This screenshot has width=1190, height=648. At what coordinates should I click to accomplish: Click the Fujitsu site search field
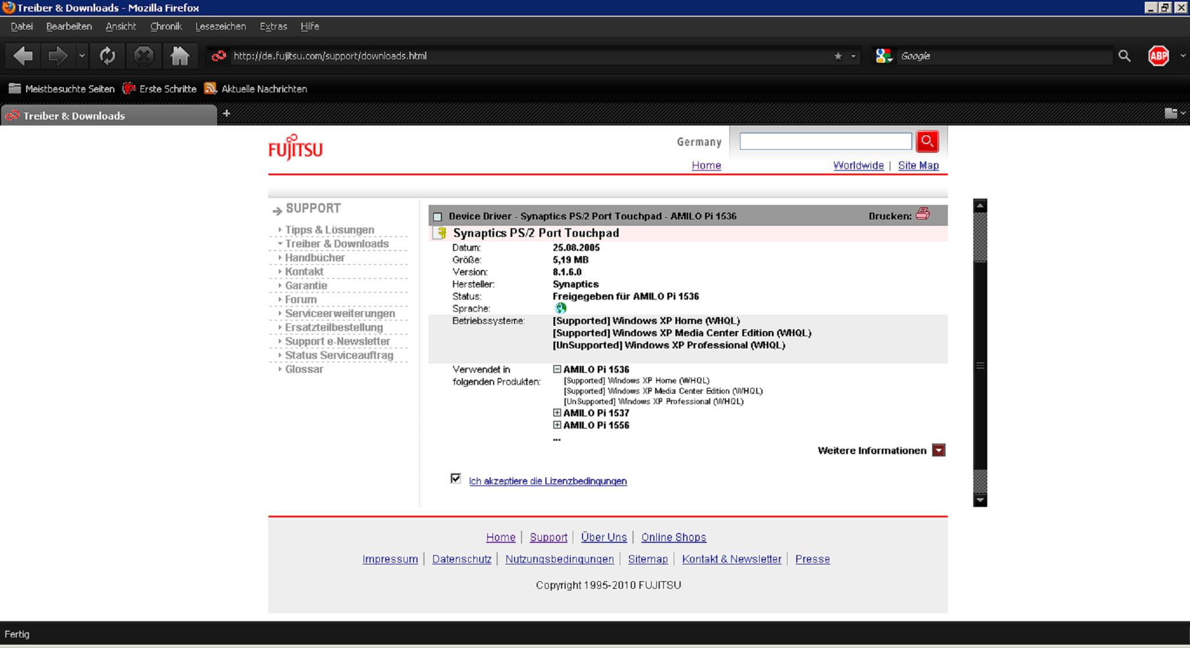click(825, 141)
